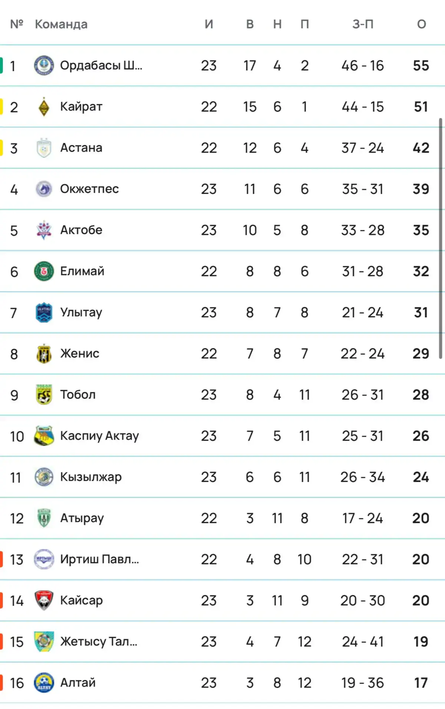The height and width of the screenshot is (709, 445).
Task: Open the Иртиш Павл... team row
Action: click(x=222, y=559)
